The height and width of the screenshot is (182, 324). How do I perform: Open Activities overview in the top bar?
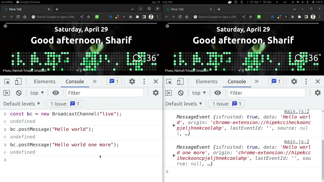(7, 2)
